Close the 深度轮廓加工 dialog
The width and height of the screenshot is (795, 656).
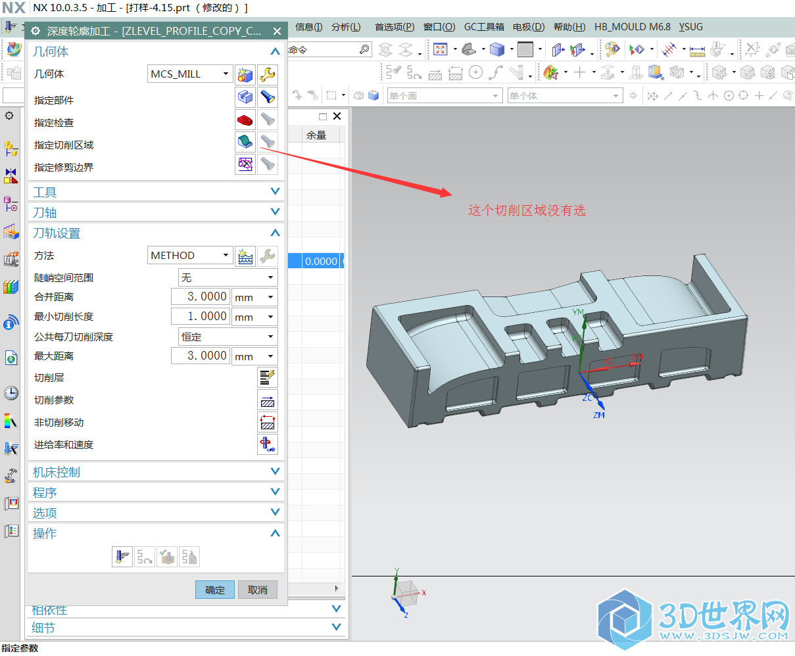(x=277, y=32)
